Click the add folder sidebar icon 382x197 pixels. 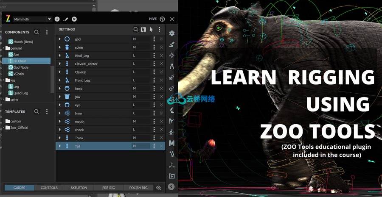172,176
